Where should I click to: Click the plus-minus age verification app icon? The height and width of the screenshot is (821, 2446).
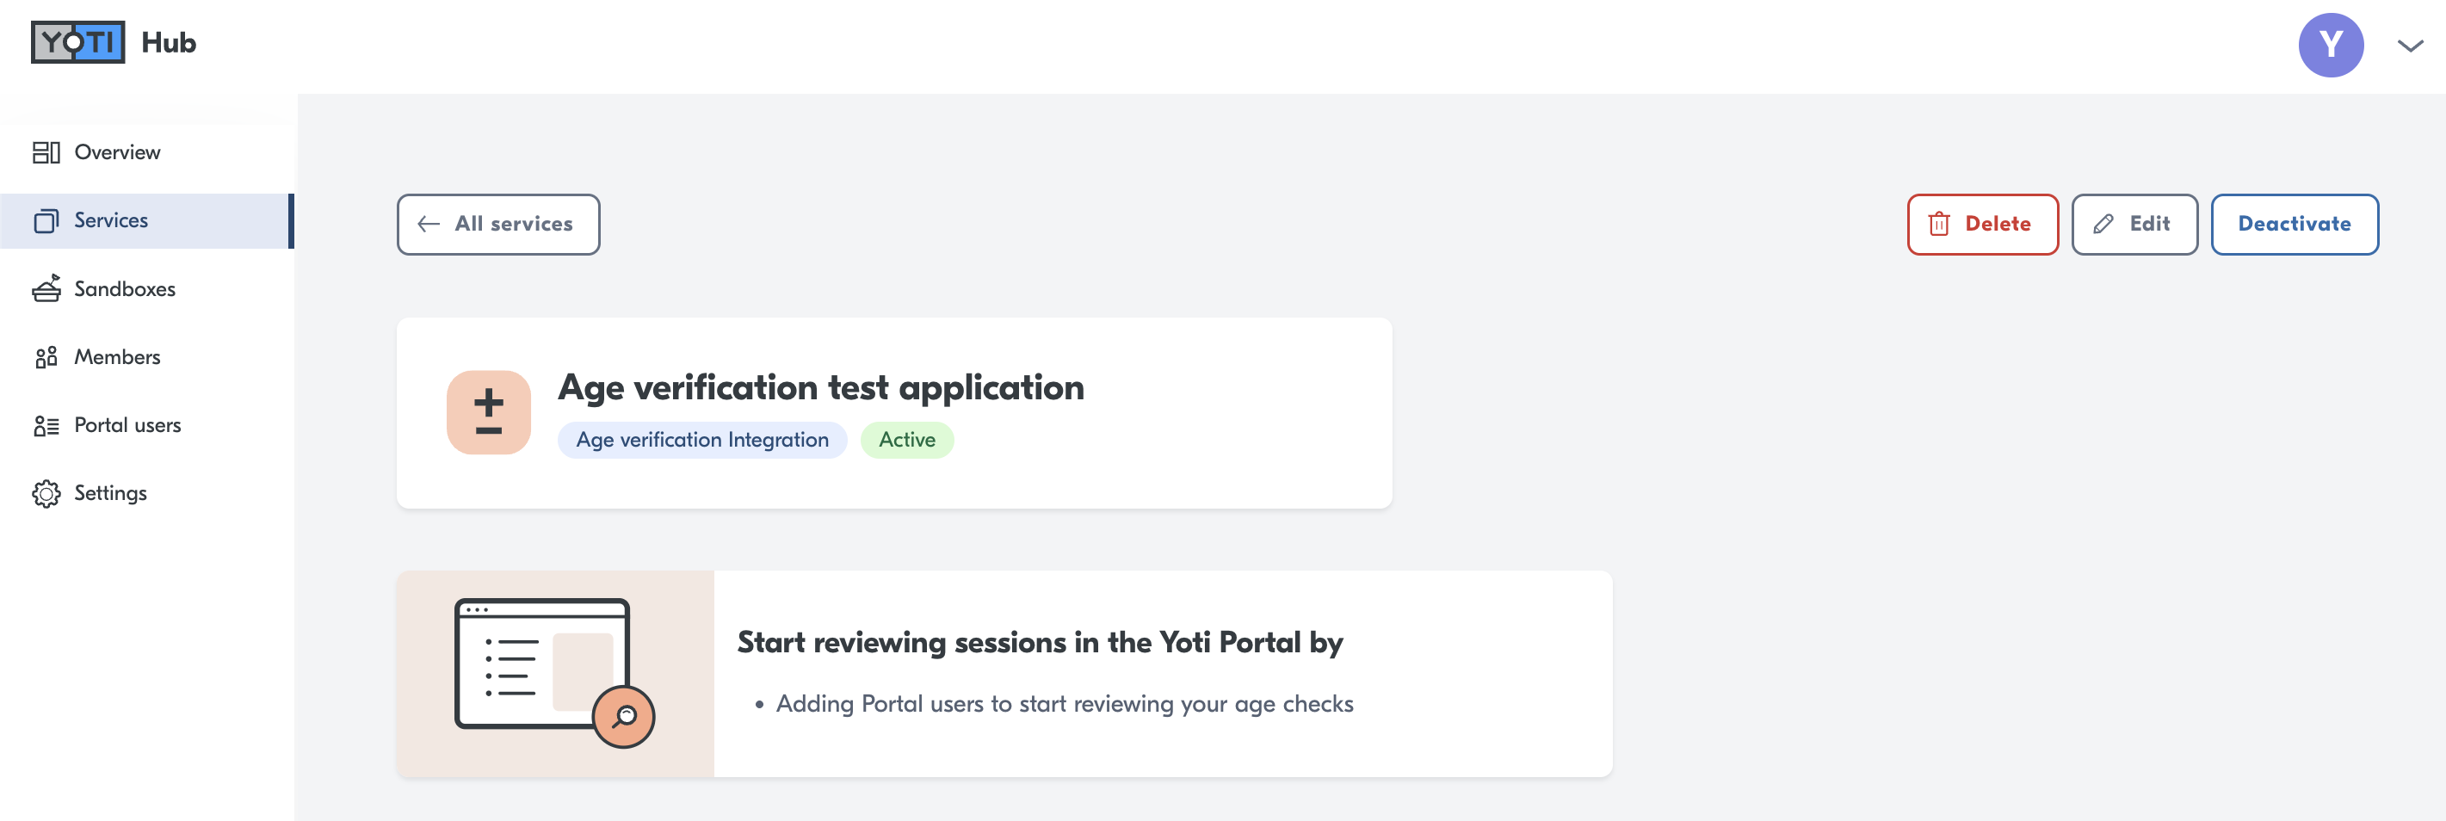click(488, 413)
